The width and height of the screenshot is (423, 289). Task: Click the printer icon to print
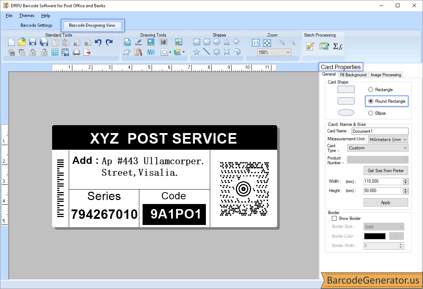[x=76, y=52]
